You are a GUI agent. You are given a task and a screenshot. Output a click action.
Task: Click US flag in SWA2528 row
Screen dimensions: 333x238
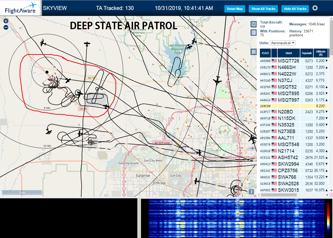(x=274, y=183)
